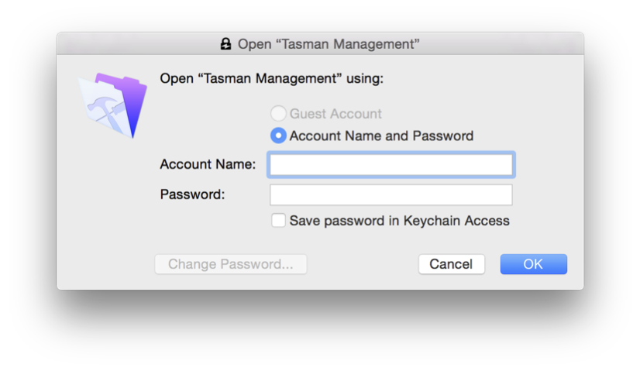Screen dimensions: 640x371
Task: Open the Change Password dialog button
Action: (x=231, y=264)
